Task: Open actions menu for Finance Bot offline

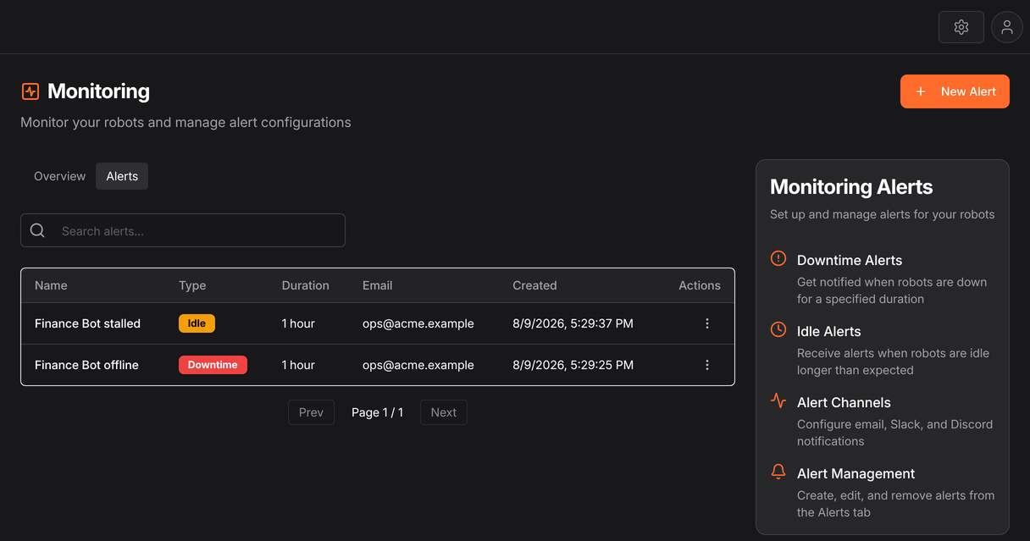Action: 707,365
